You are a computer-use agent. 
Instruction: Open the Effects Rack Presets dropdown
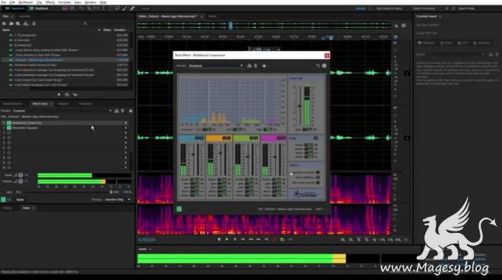coord(62,111)
